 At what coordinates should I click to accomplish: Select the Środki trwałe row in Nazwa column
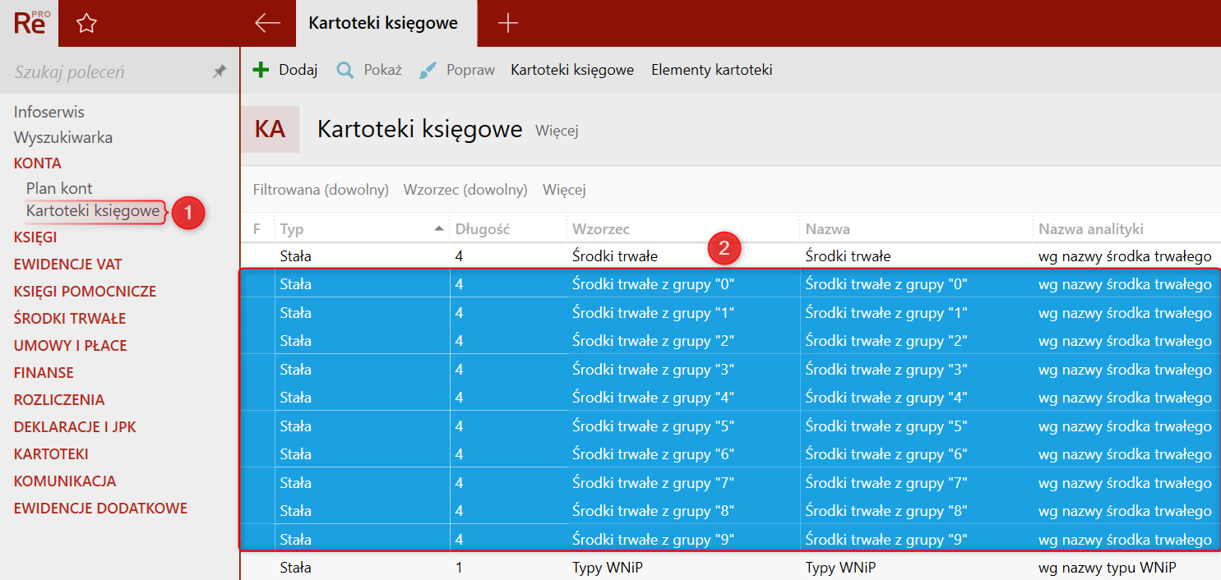point(848,256)
